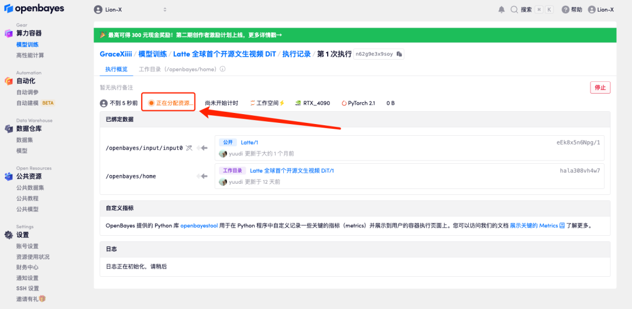This screenshot has height=309, width=632.
Task: Open 公共模型 in the sidebar
Action: pos(28,209)
